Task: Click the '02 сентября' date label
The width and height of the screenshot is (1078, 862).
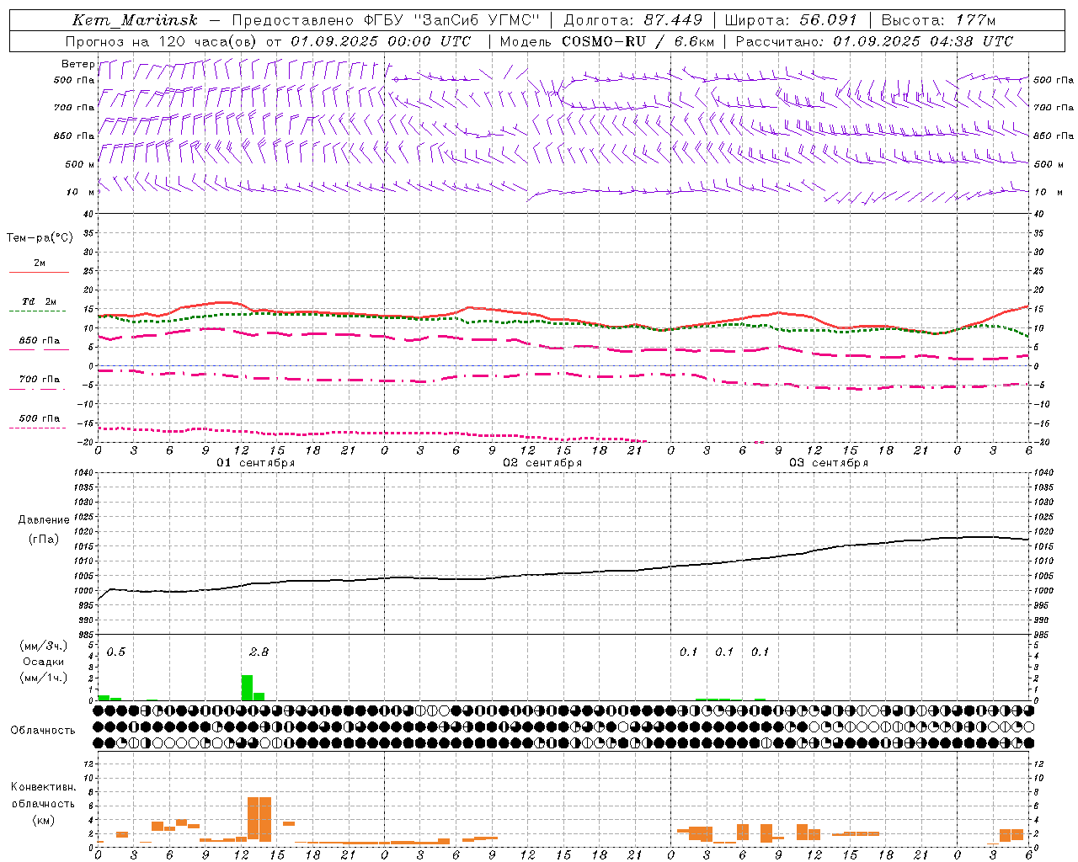Action: coord(542,463)
